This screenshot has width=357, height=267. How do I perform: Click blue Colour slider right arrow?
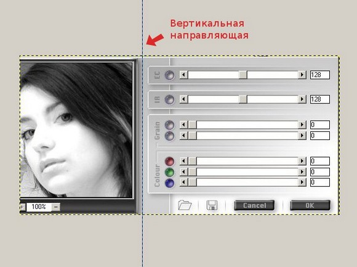pyautogui.click(x=302, y=183)
